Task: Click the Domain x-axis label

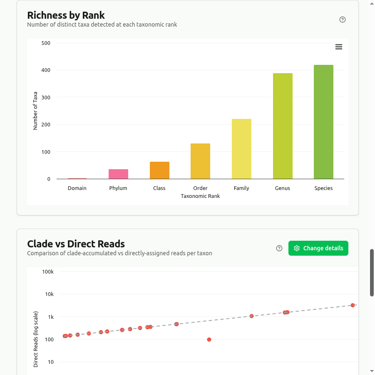Action: click(77, 188)
